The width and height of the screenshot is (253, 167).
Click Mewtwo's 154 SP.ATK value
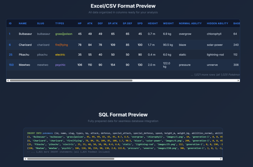(x=113, y=65)
